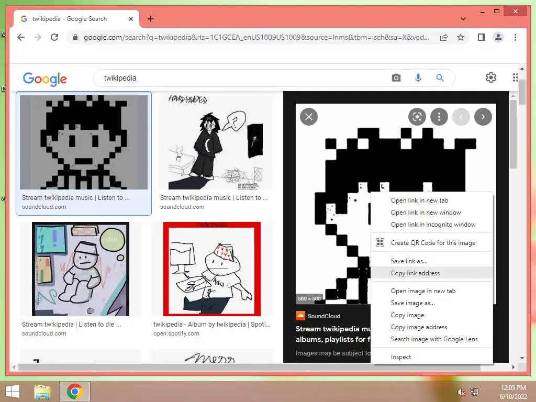Click the taskbar clock 12:05 PM
536x402 pixels.
513,388
